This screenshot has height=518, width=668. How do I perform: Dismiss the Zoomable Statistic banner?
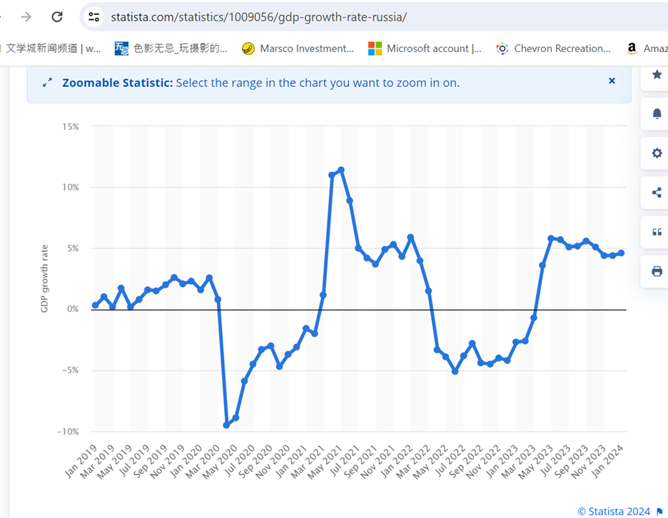coord(612,81)
